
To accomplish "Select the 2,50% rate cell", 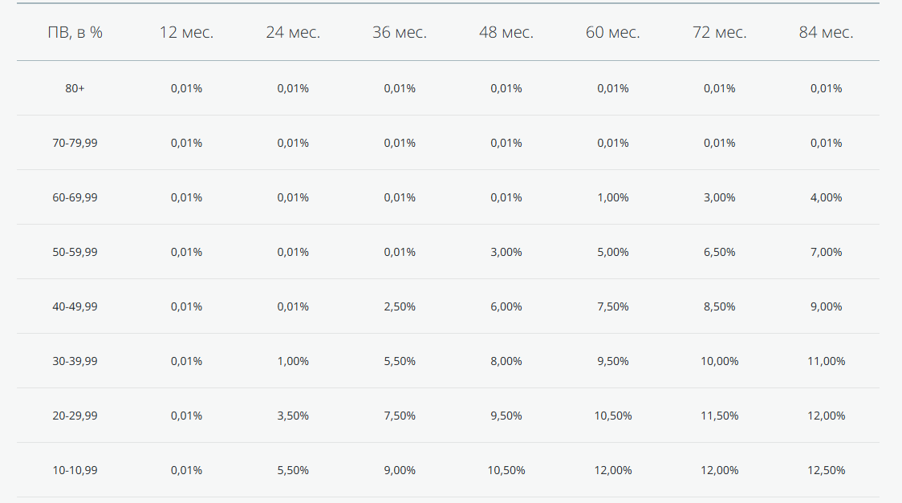I will click(x=400, y=306).
